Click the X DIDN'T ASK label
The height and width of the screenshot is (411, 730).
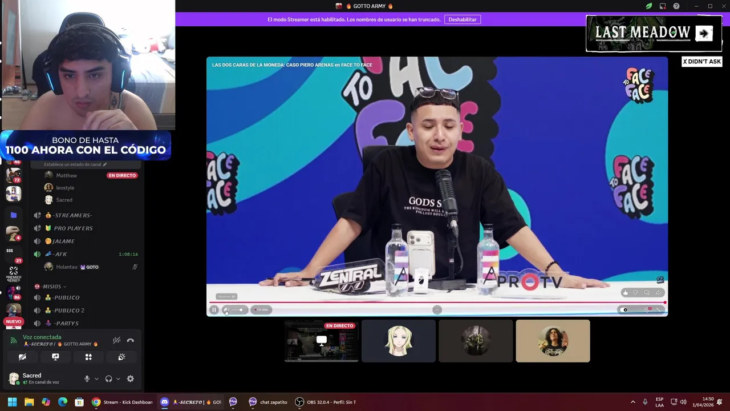point(702,62)
